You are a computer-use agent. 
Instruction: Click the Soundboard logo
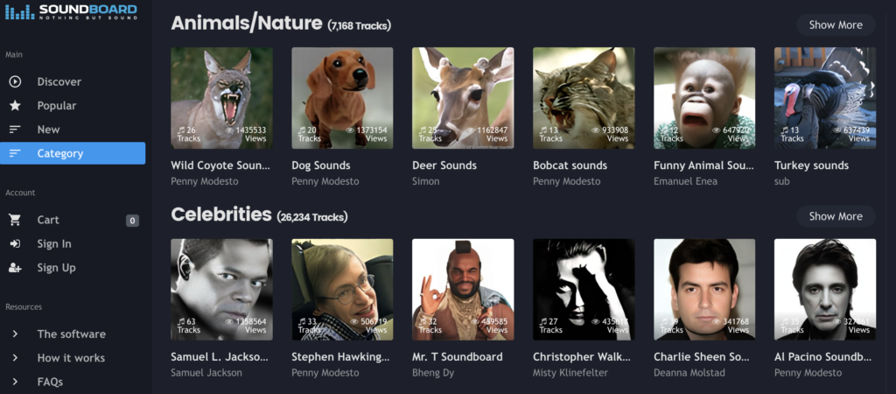coord(72,11)
